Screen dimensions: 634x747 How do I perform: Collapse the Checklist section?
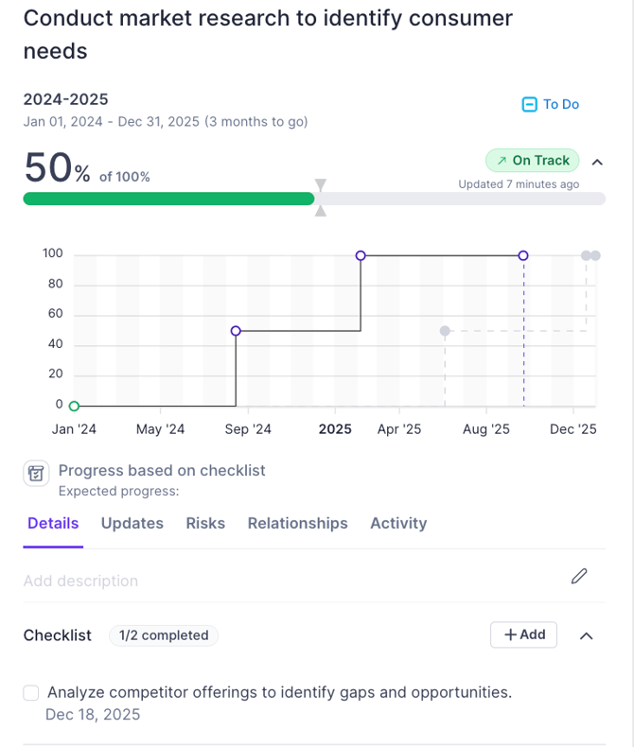[586, 635]
